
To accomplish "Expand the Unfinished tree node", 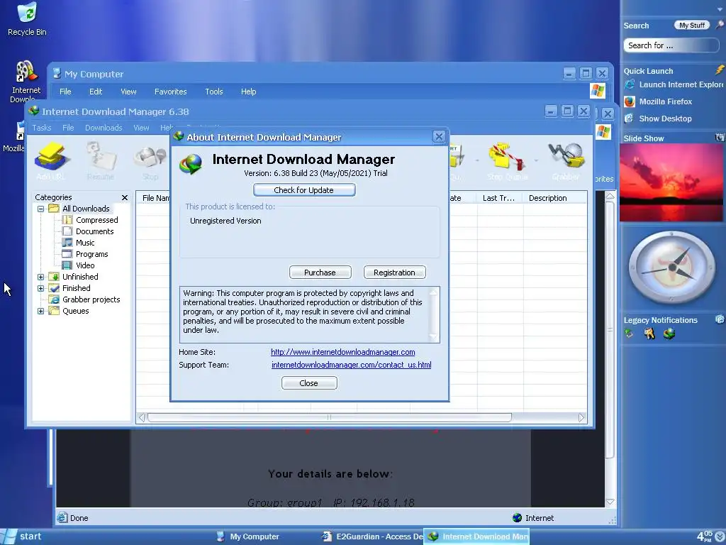I will pos(40,277).
